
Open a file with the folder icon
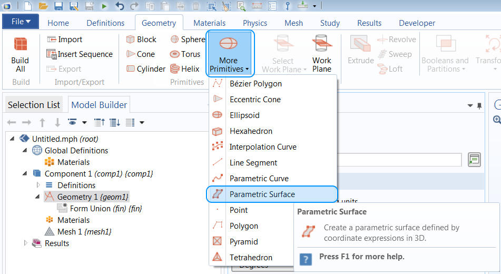(x=43, y=6)
